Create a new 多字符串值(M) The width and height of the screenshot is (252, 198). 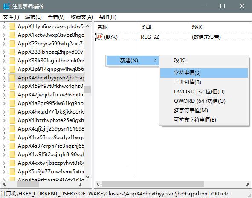204,111
